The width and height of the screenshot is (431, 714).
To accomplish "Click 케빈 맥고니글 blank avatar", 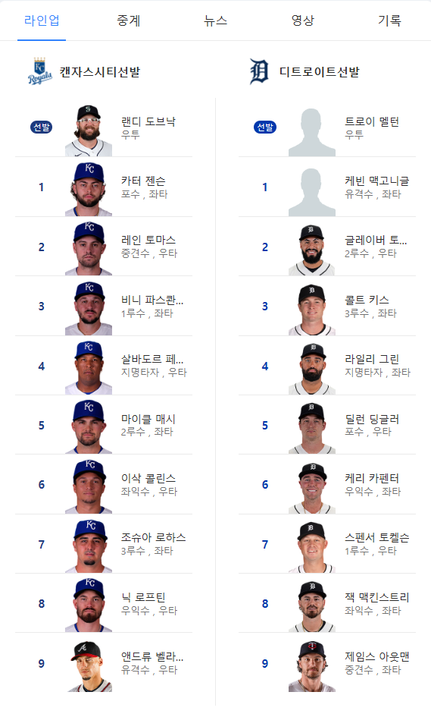I will [312, 192].
